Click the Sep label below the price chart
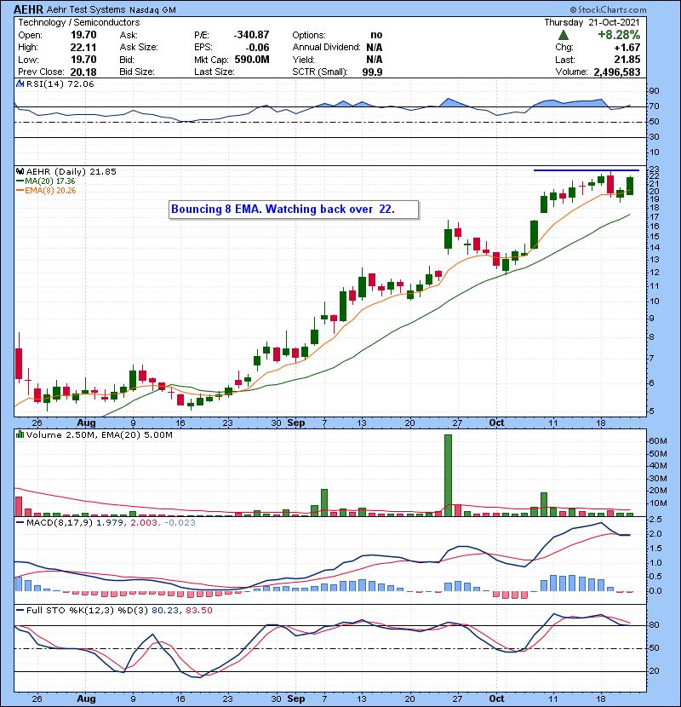Screen dimensions: 681x707 (296, 423)
